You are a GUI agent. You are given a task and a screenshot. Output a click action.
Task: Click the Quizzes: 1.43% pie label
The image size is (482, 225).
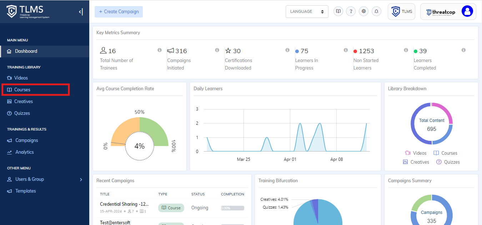pyautogui.click(x=275, y=207)
